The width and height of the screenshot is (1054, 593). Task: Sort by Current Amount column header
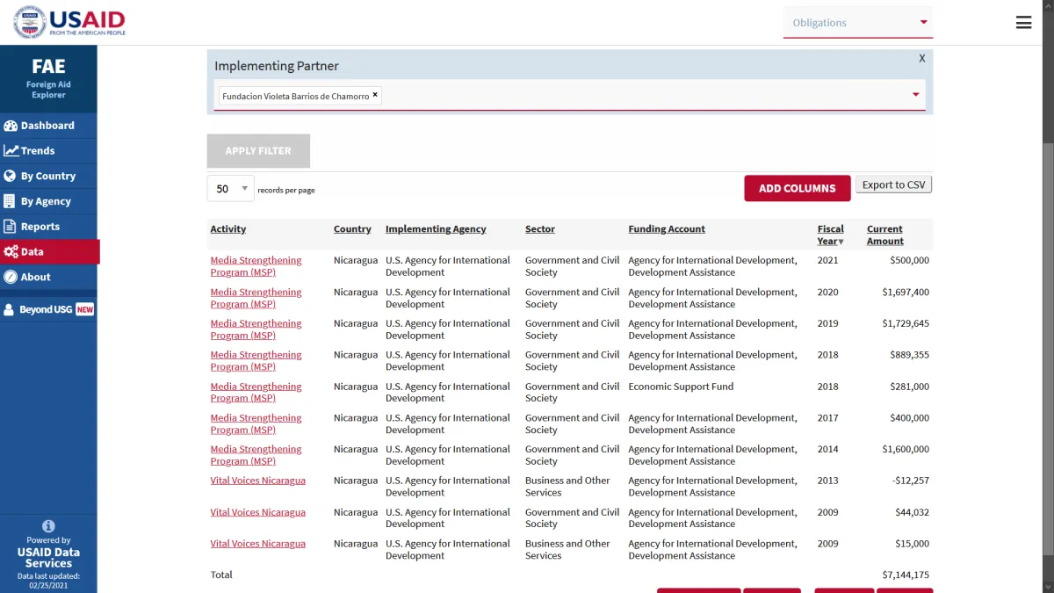[885, 235]
